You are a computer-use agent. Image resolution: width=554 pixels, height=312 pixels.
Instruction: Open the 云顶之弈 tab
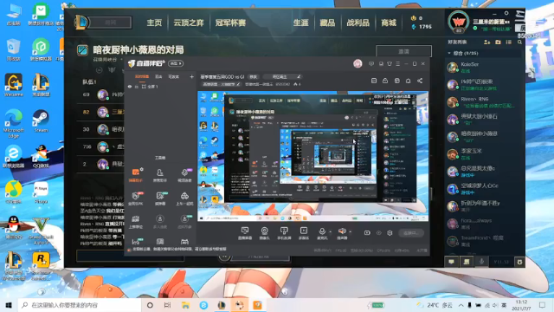click(189, 23)
